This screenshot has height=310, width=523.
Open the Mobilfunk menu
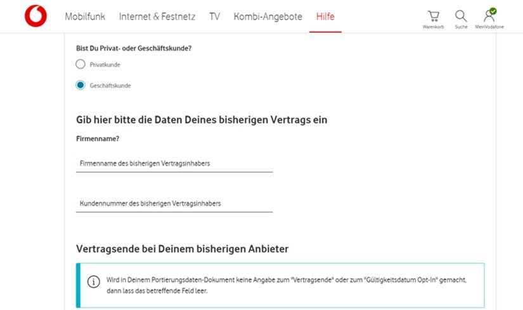pos(85,16)
